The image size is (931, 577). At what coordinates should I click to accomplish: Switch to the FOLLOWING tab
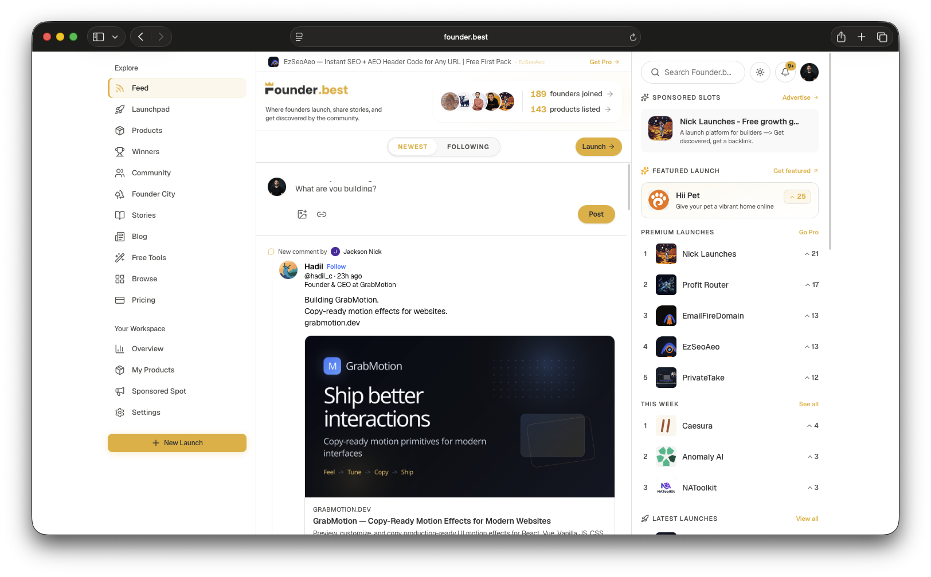[x=468, y=147]
